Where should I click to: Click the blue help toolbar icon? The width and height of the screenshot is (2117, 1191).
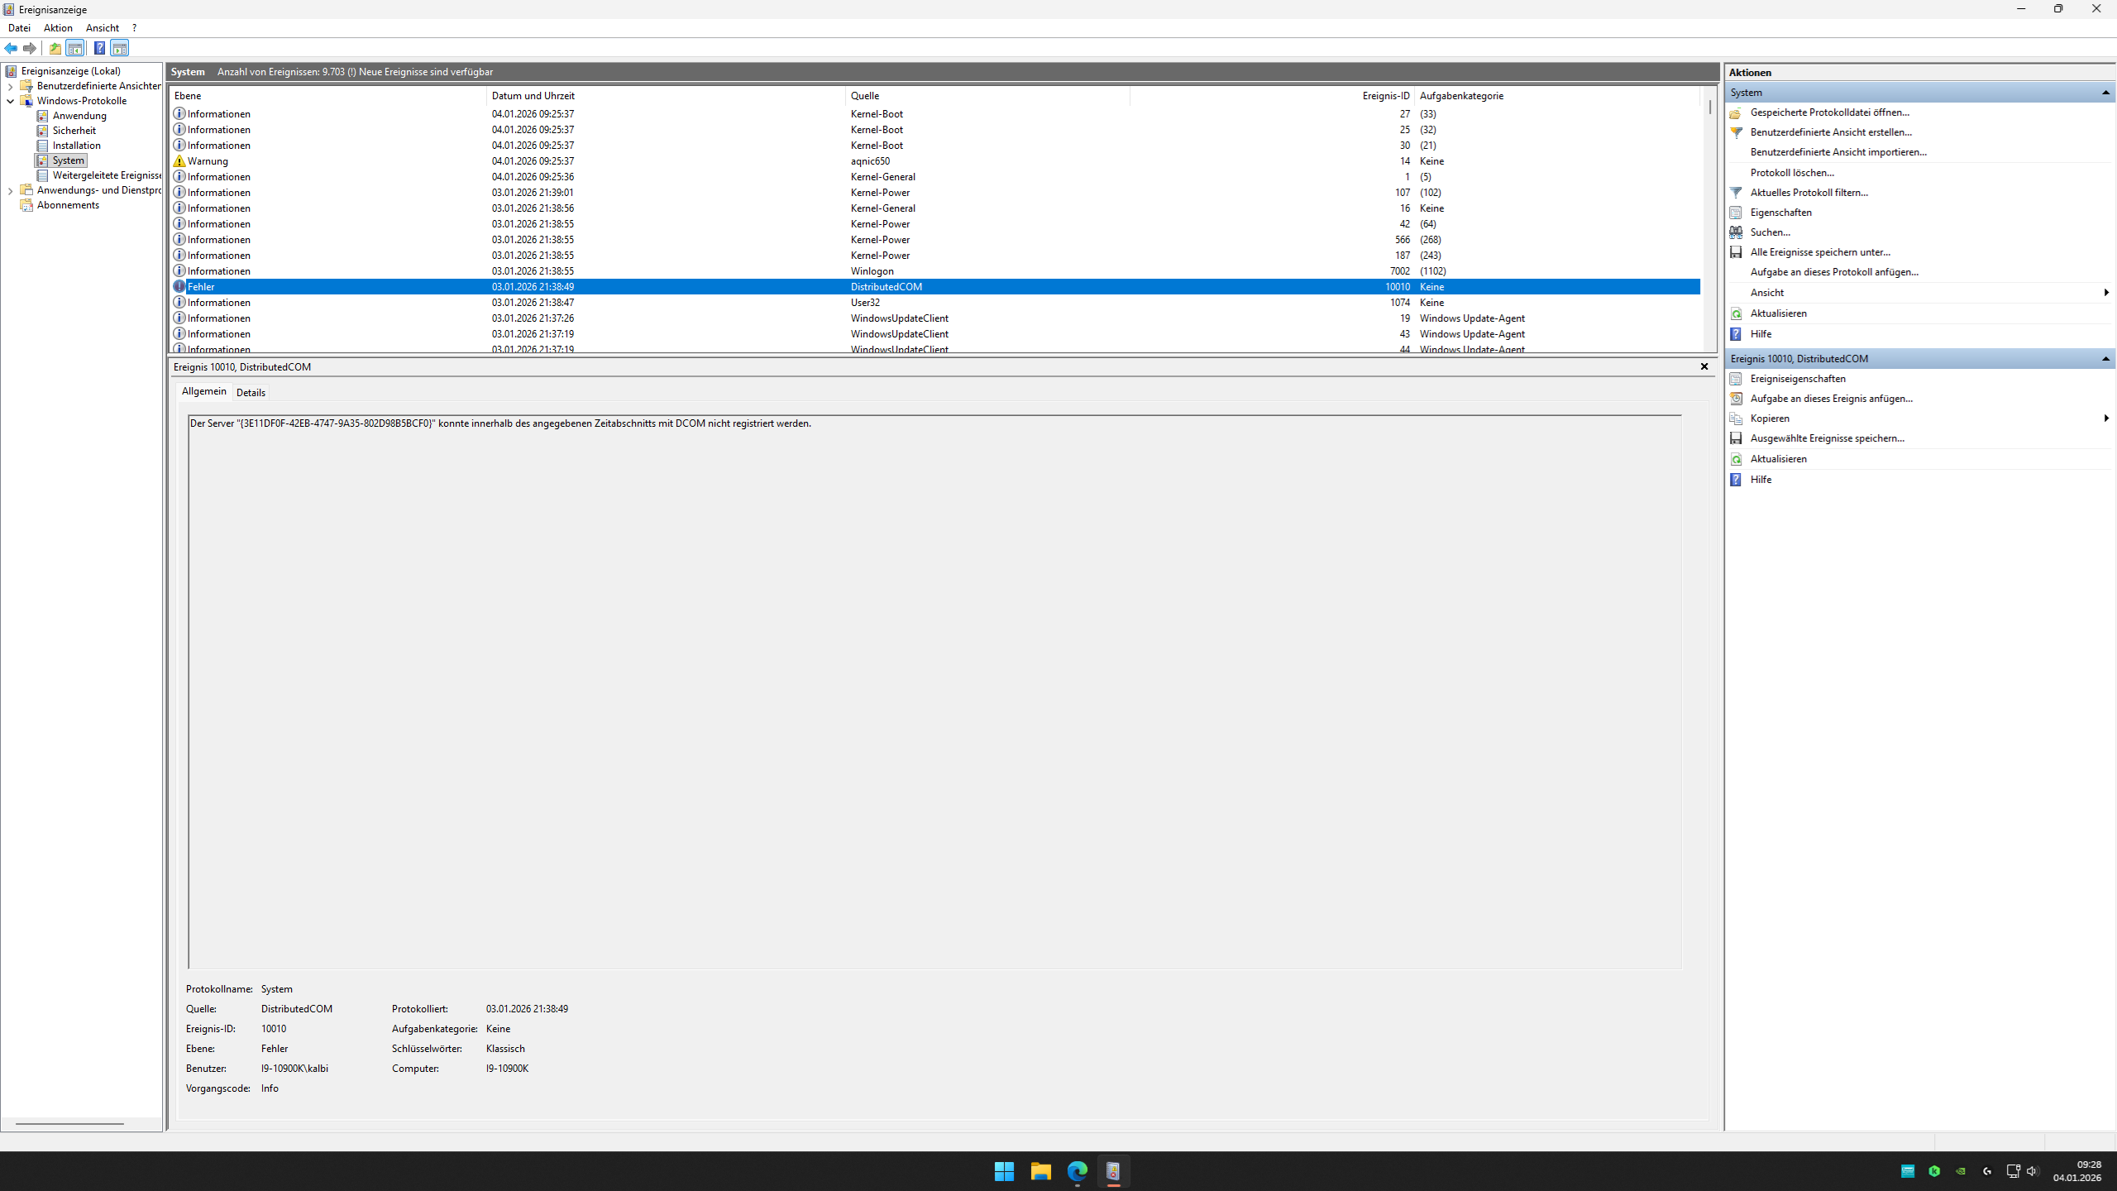pos(99,48)
